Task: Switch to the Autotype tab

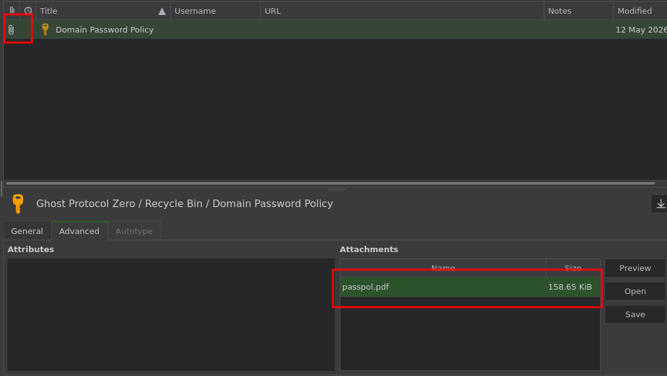Action: [134, 231]
